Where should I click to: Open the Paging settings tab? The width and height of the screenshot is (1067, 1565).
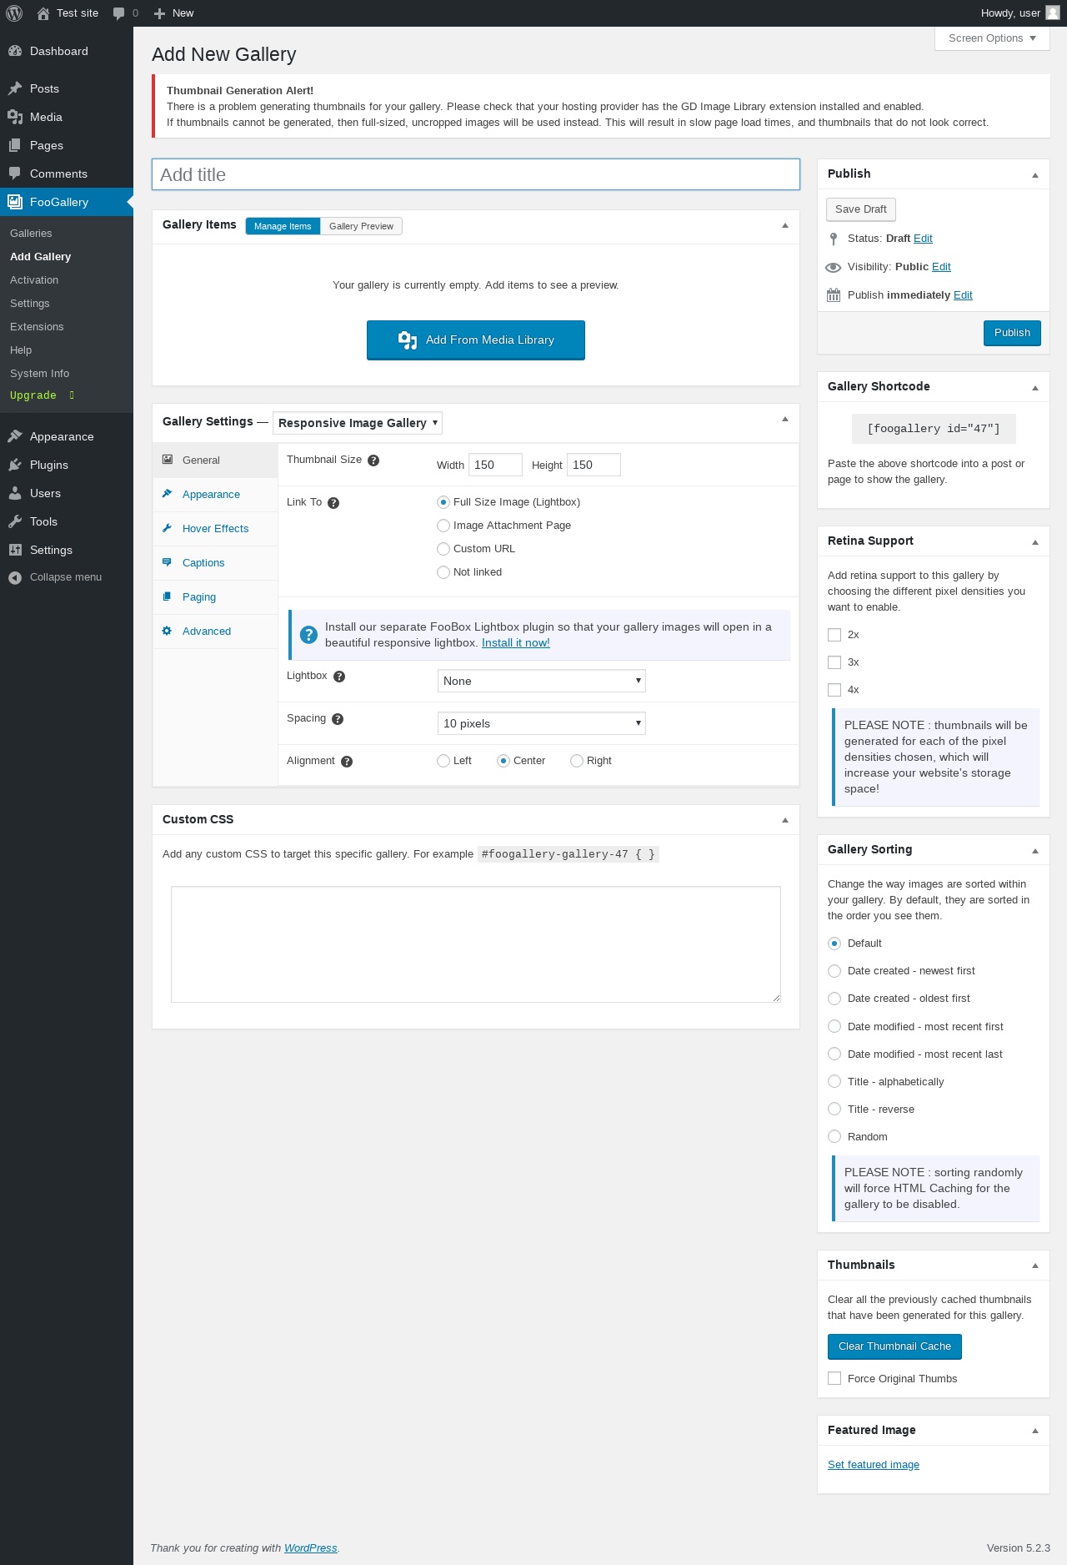tap(215, 597)
